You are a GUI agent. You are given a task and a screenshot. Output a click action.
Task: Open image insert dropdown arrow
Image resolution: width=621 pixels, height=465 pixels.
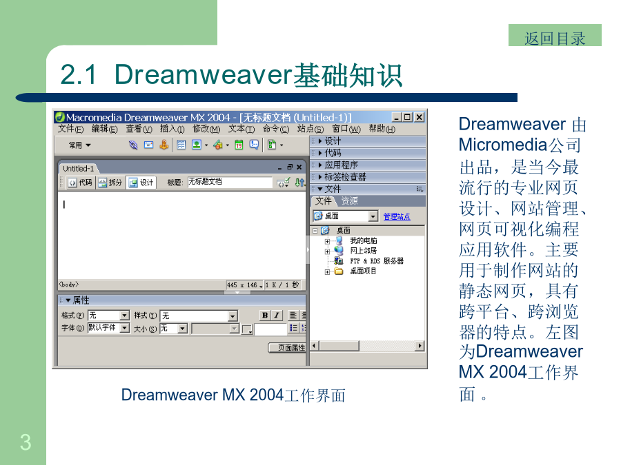(x=206, y=145)
